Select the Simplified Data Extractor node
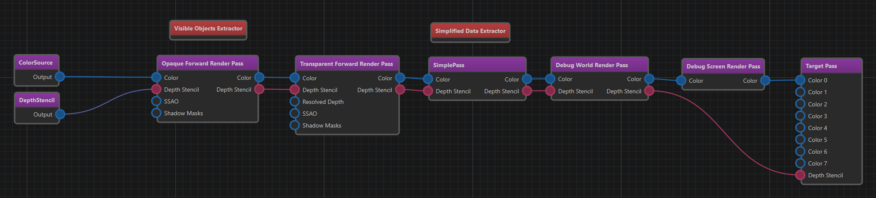The image size is (876, 198). (x=470, y=32)
